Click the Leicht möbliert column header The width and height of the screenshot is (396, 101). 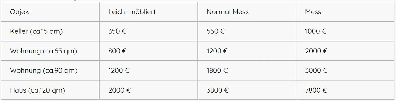coord(149,12)
